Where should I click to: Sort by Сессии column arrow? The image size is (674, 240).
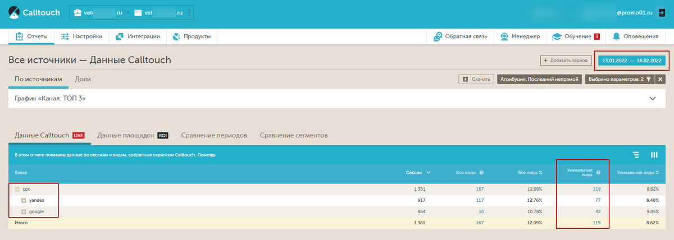429,173
